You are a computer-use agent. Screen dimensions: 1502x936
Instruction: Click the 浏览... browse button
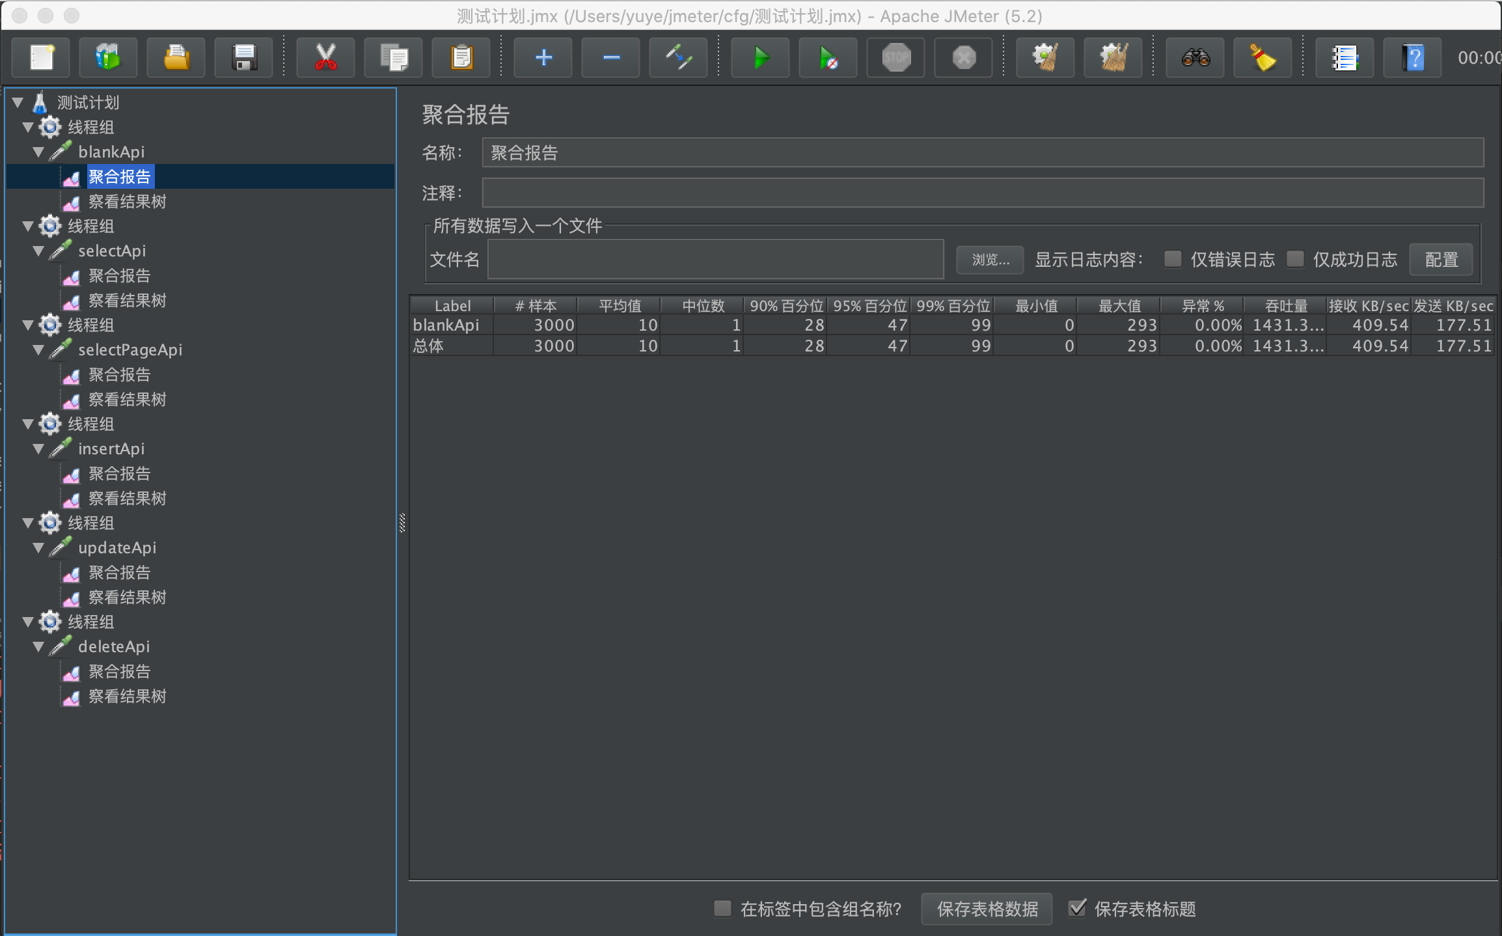[990, 260]
